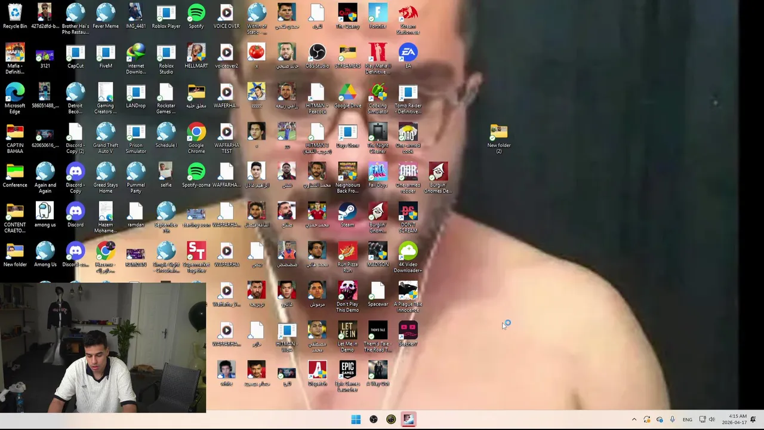Open Neighbours Back From Hell icon
Viewport: 764px width, 430px height.
(347, 178)
